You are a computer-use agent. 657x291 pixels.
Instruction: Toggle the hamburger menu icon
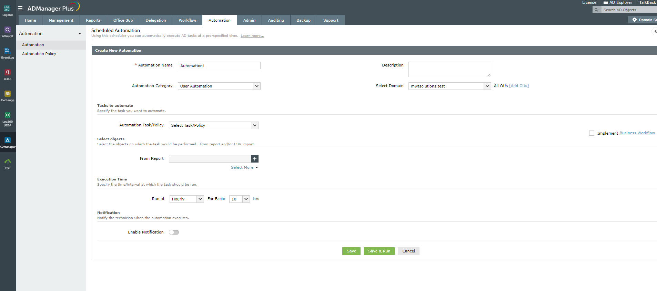pos(20,8)
